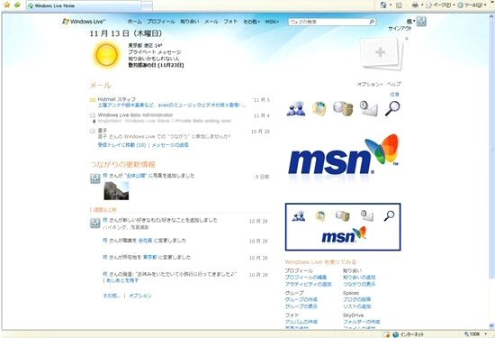Screen dimensions: 495x338
Task: Open 知り合いかもしれない人 link
Action: (153, 59)
